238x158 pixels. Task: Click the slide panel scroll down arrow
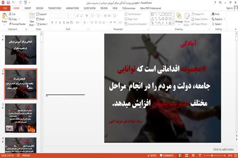coord(42,151)
